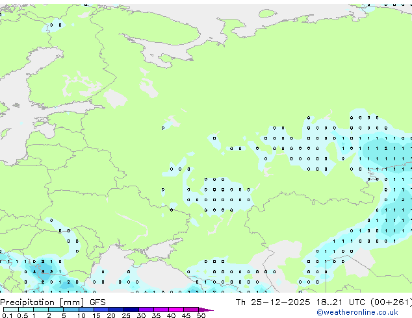Pick the 15–20 mm legend color
Image resolution: width=412 pixels, height=318 pixels.
(x=101, y=310)
